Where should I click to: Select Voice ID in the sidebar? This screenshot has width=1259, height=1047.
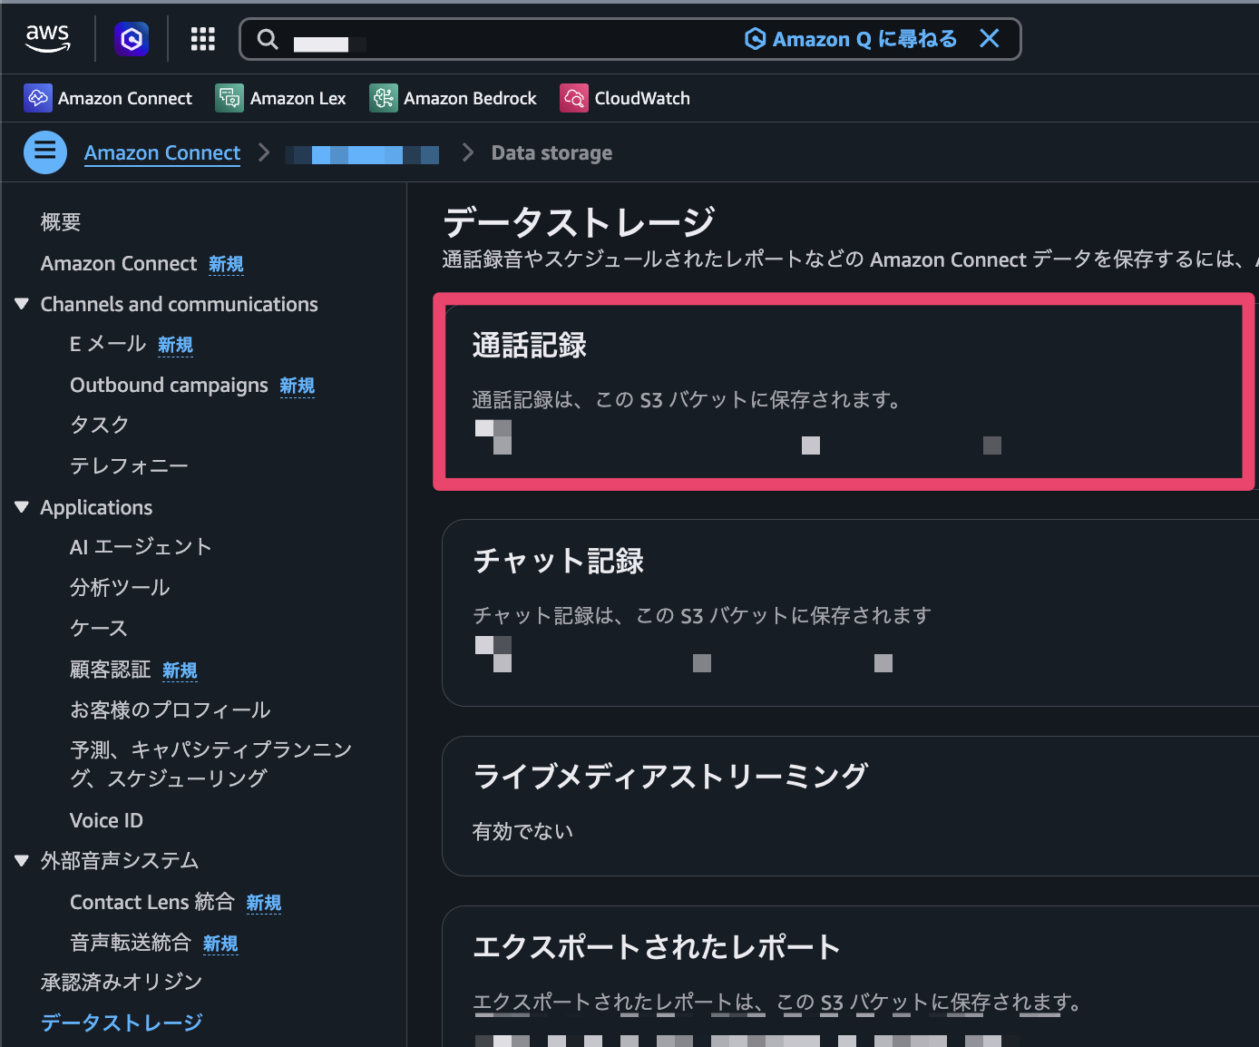pos(106,819)
